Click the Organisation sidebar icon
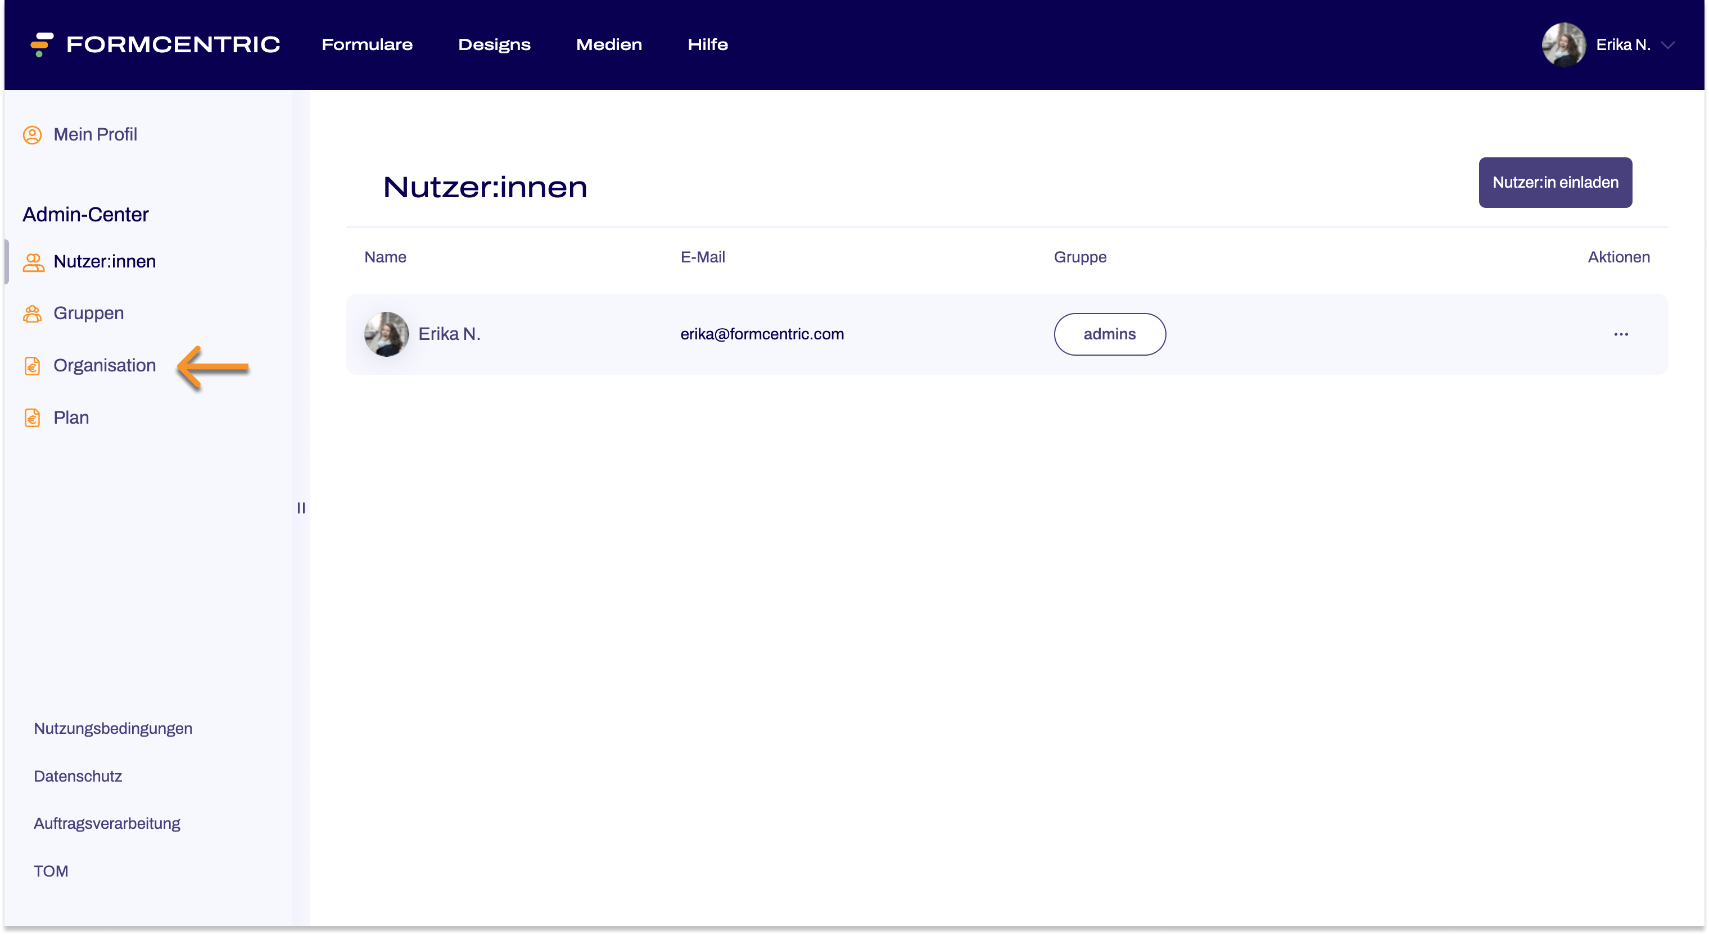The image size is (1709, 935). pyautogui.click(x=32, y=365)
